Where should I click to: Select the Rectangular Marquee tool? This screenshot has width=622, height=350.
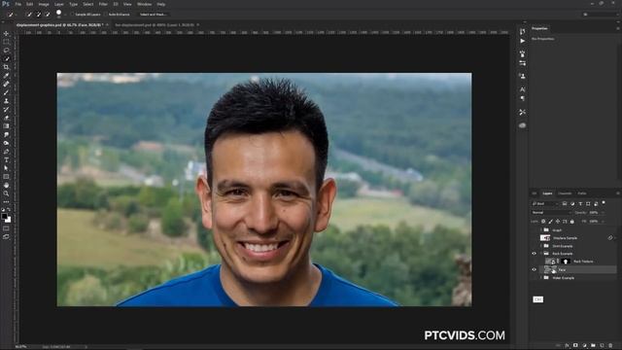pos(6,42)
